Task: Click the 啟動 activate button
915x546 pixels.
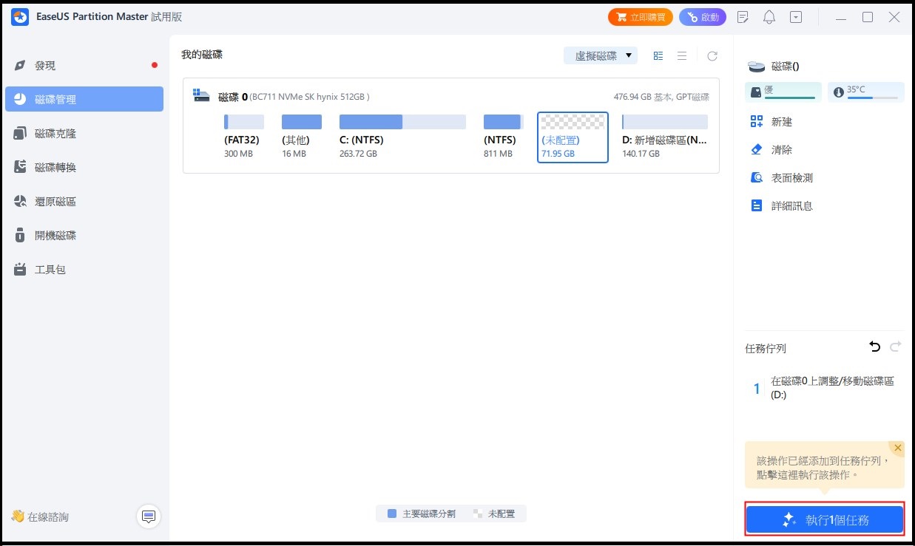Action: pyautogui.click(x=702, y=17)
